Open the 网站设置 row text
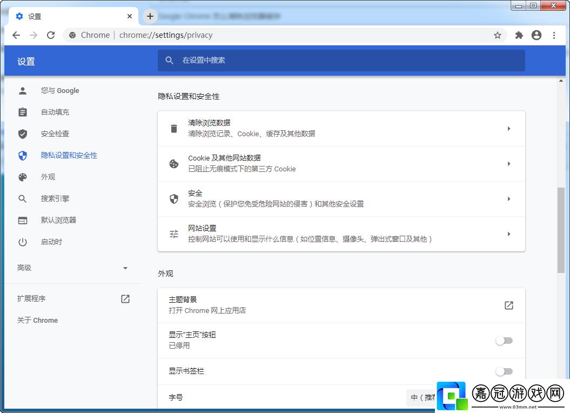 310,234
